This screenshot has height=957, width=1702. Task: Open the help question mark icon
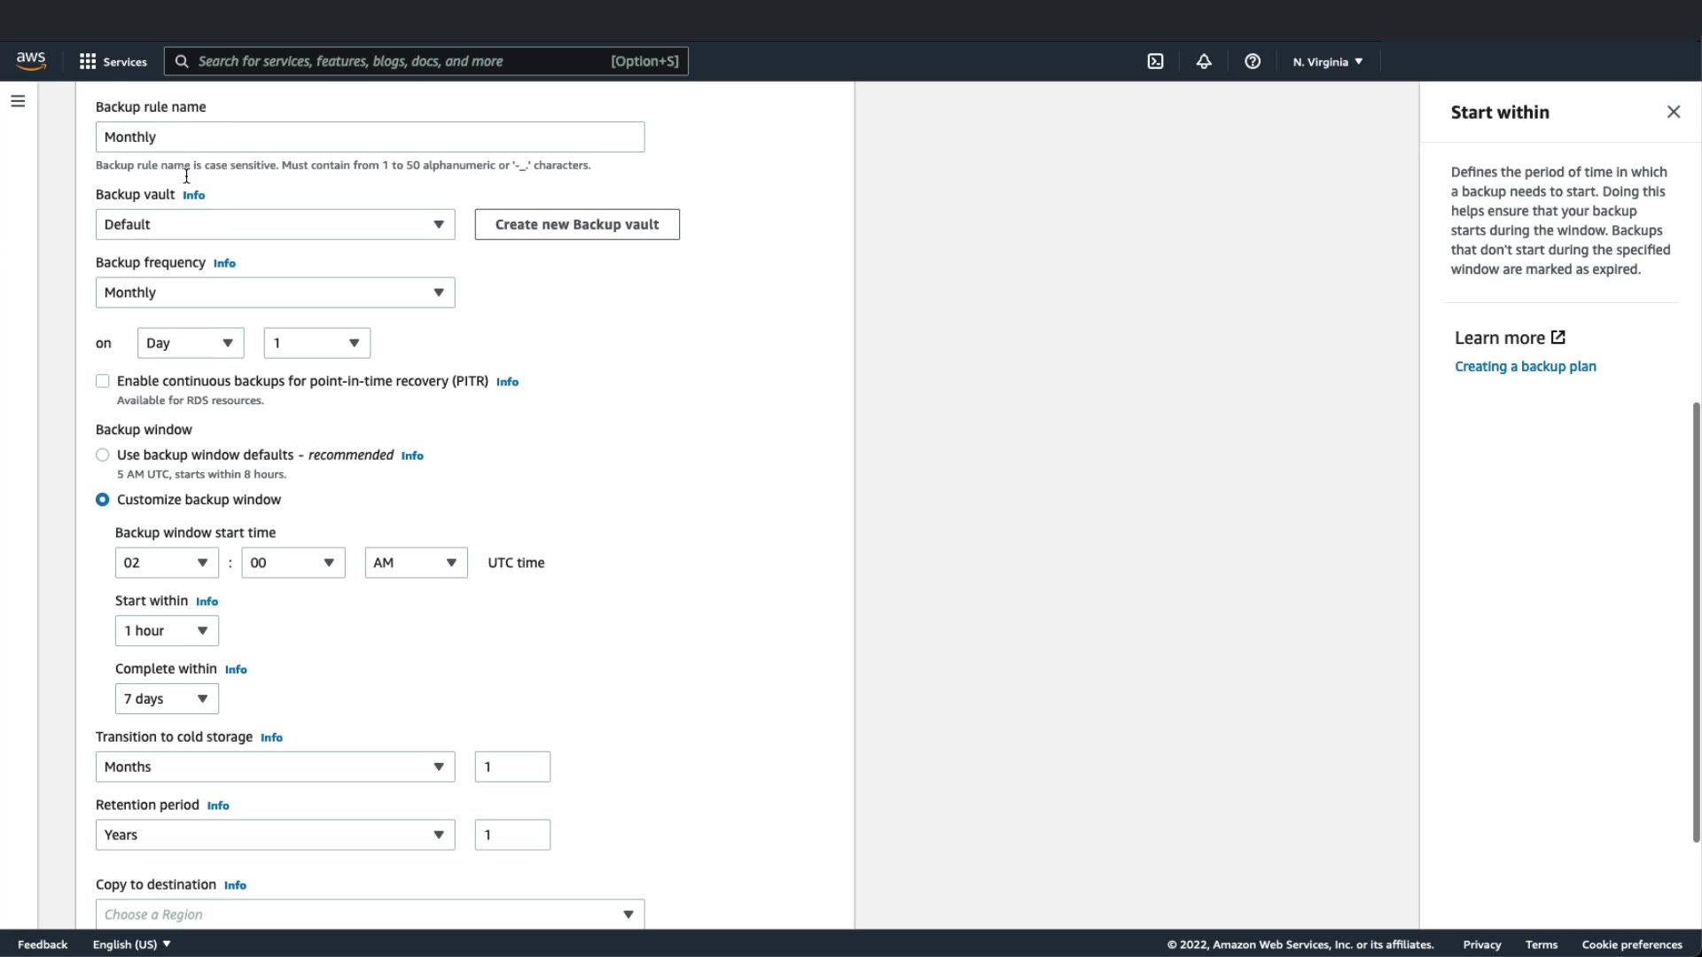[1252, 61]
